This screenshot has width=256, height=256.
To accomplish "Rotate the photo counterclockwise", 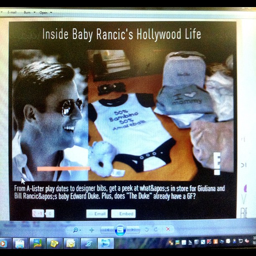I will pos(146,230).
